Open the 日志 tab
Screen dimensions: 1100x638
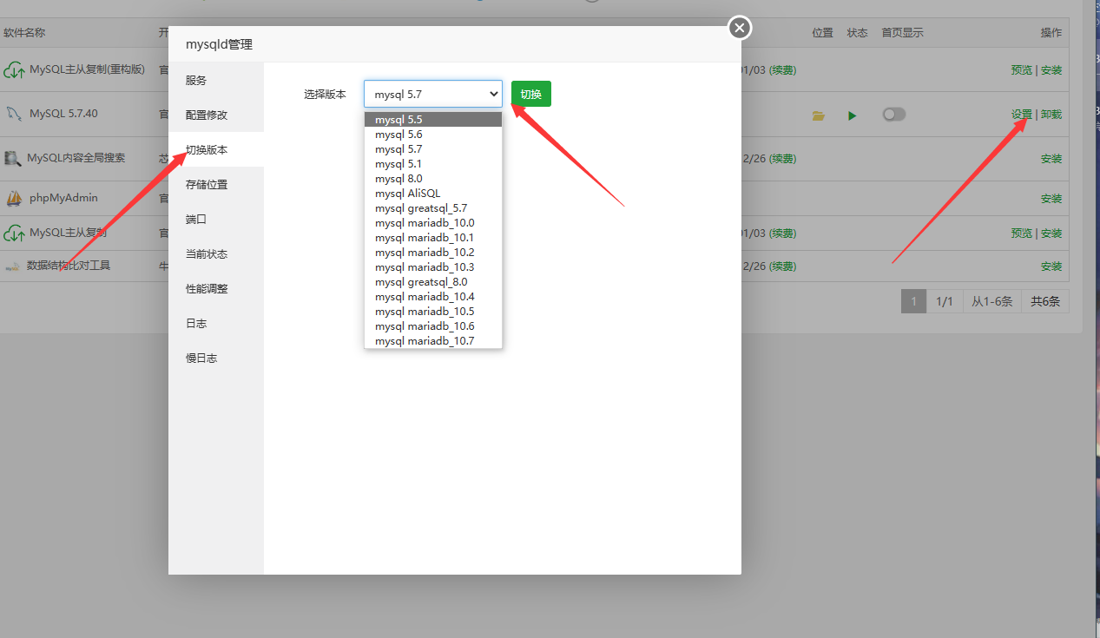[x=216, y=323]
